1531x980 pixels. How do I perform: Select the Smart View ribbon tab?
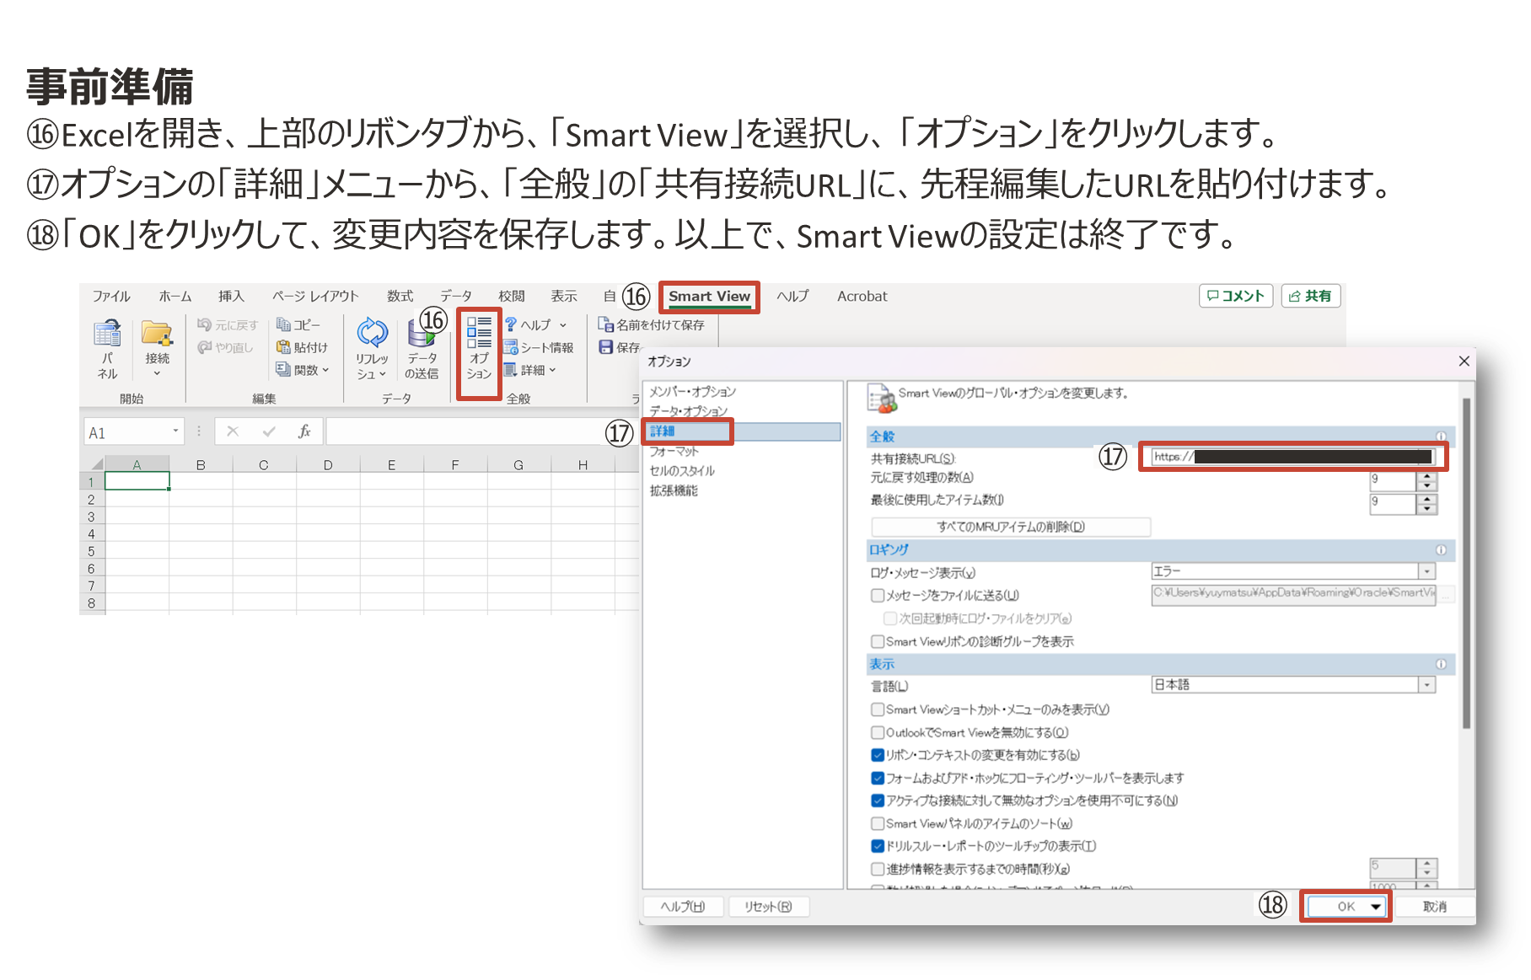tap(709, 297)
